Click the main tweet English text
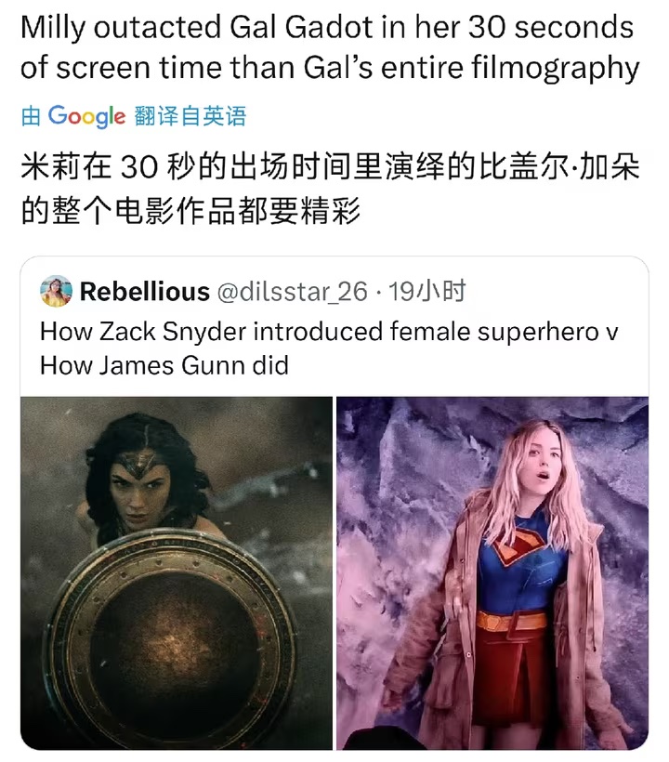This screenshot has width=669, height=762. click(x=329, y=47)
